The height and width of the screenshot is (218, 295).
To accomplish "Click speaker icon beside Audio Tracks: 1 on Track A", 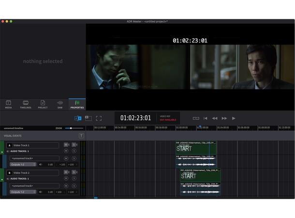I will coord(8,151).
